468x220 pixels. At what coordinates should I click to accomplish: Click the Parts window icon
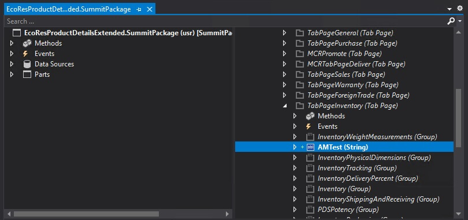click(x=27, y=74)
